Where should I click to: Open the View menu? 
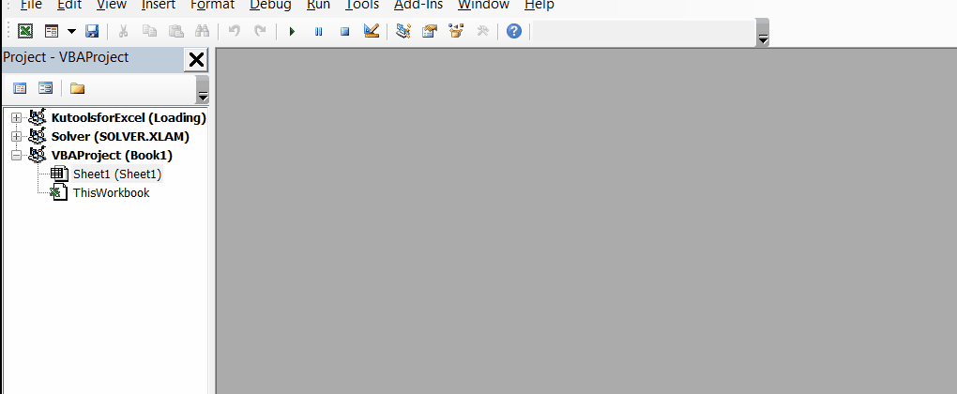click(112, 5)
